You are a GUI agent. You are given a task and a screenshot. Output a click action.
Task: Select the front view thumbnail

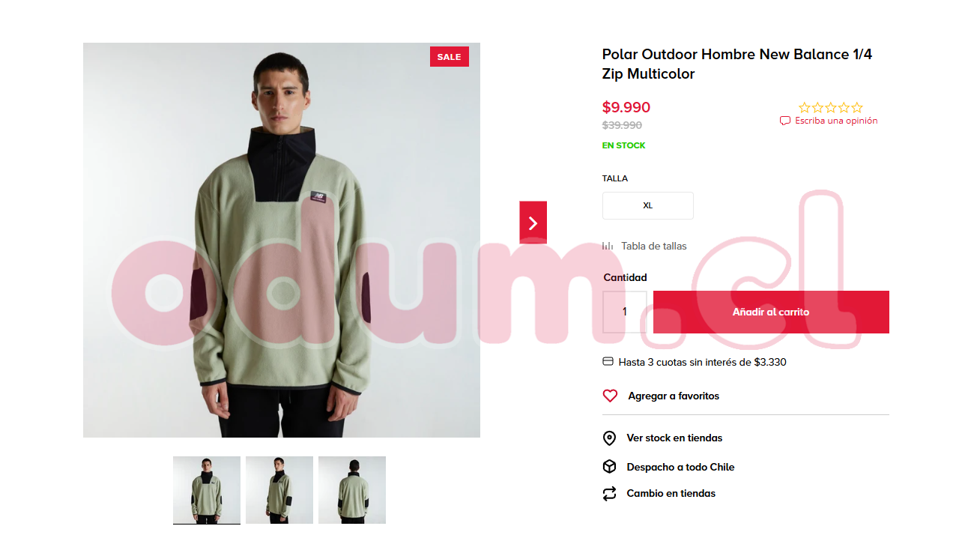(207, 490)
